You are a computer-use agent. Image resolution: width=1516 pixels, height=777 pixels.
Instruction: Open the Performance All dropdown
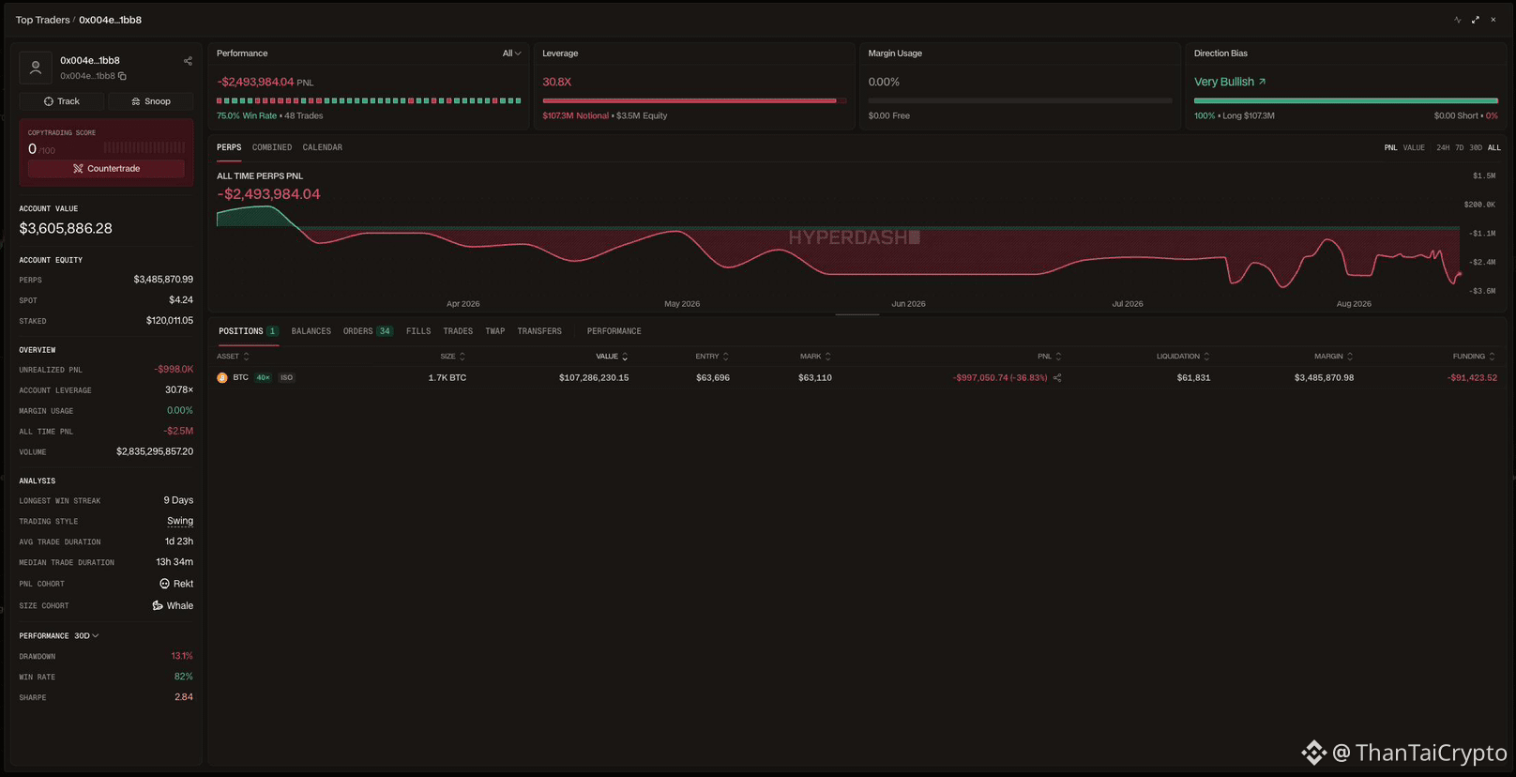pyautogui.click(x=511, y=53)
